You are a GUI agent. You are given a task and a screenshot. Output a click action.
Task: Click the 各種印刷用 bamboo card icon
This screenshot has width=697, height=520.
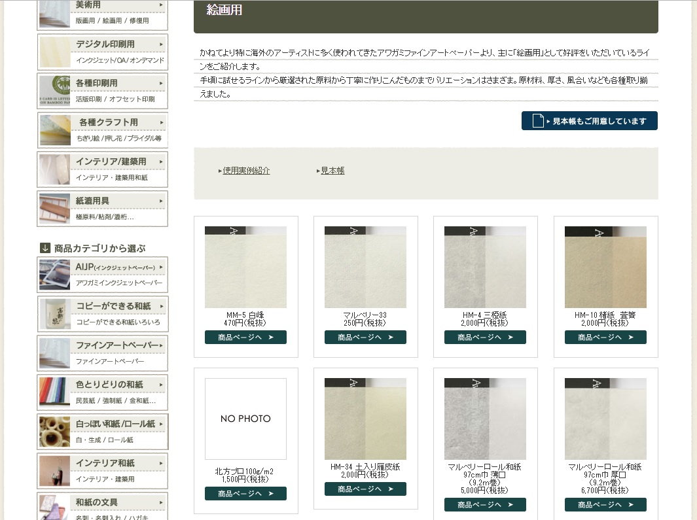coord(54,91)
